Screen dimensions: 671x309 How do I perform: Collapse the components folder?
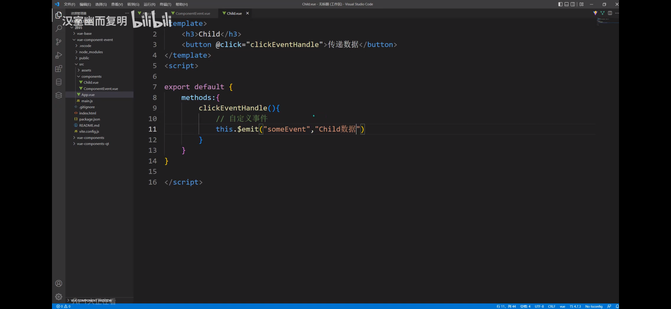point(91,77)
